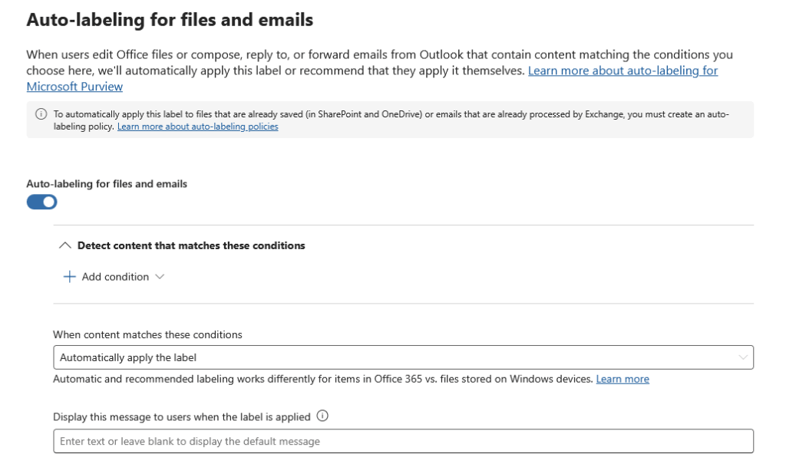Open the Automatically apply the label dropdown
The image size is (786, 467).
coord(403,357)
